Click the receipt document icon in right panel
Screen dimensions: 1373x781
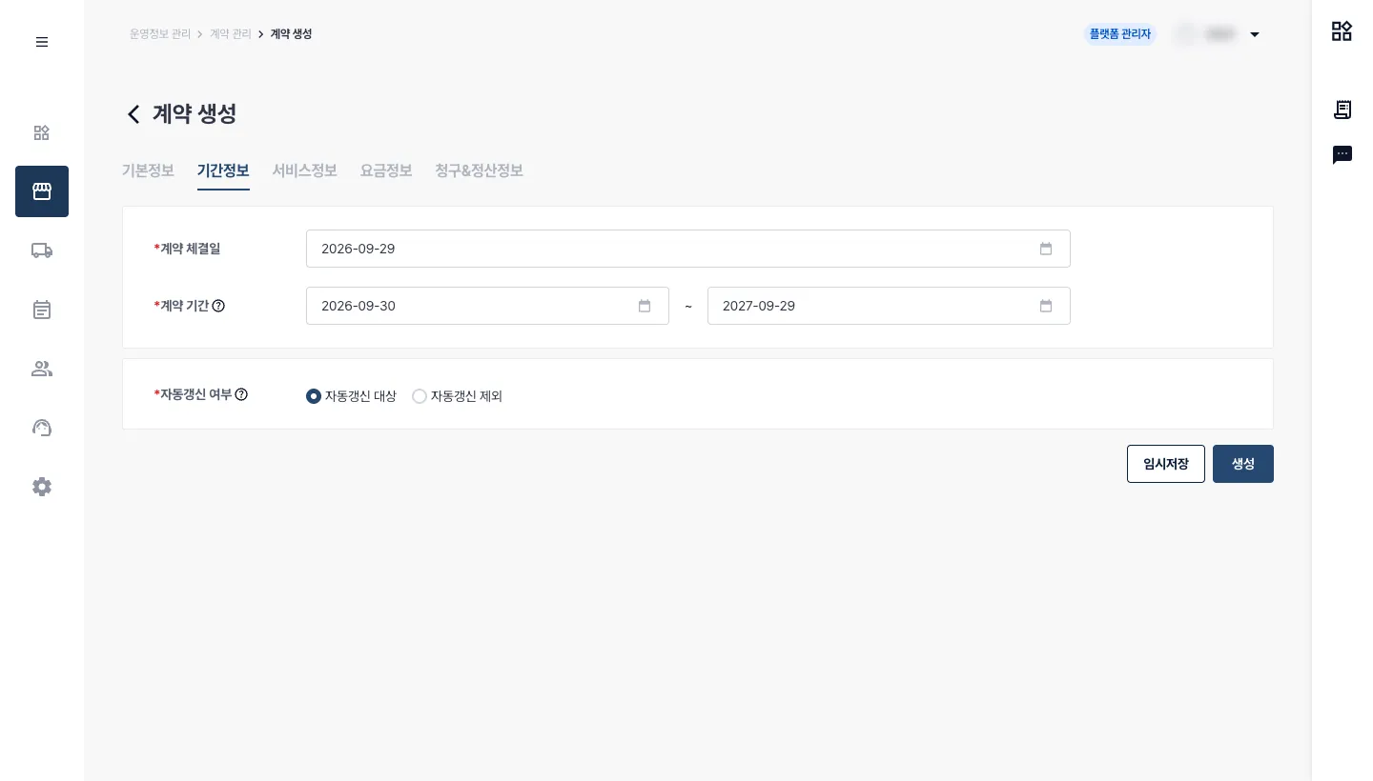[x=1342, y=110]
